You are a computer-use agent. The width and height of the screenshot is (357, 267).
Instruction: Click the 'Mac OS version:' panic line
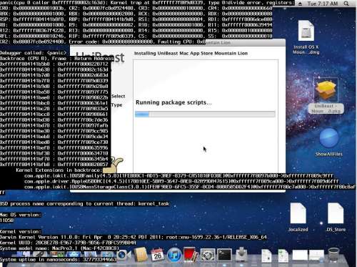pyautogui.click(x=21, y=215)
